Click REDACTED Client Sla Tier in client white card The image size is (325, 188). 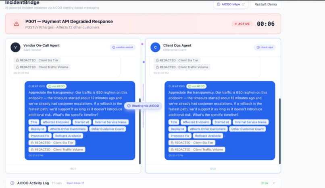pyautogui.click(x=177, y=60)
